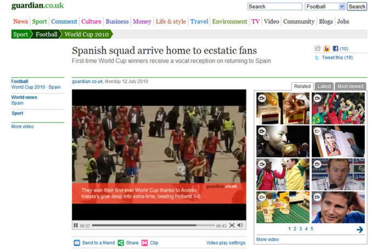The width and height of the screenshot is (389, 252).
Task: Go to page 2 of related videos
Action: 295,229
